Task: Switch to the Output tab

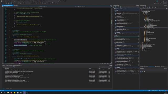Action: (11, 89)
